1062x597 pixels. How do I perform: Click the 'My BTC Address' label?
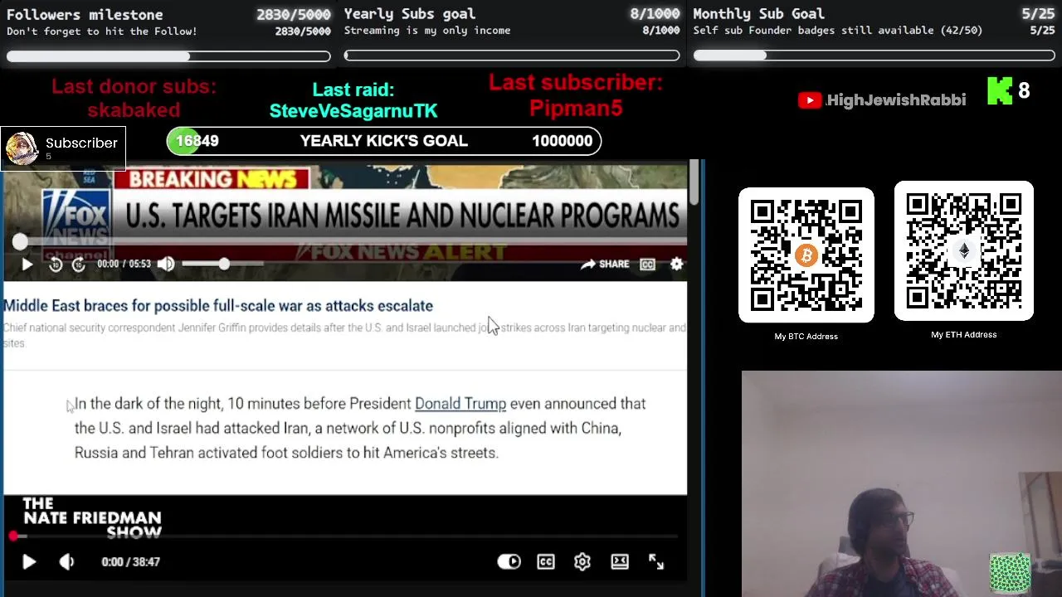point(806,336)
